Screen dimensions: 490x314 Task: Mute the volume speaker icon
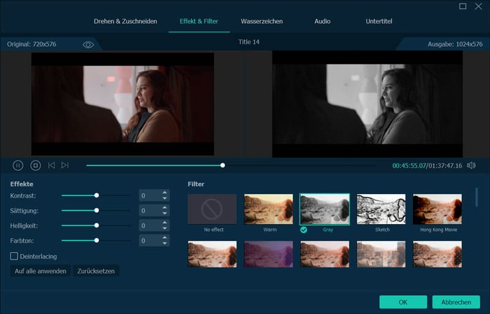click(x=471, y=165)
